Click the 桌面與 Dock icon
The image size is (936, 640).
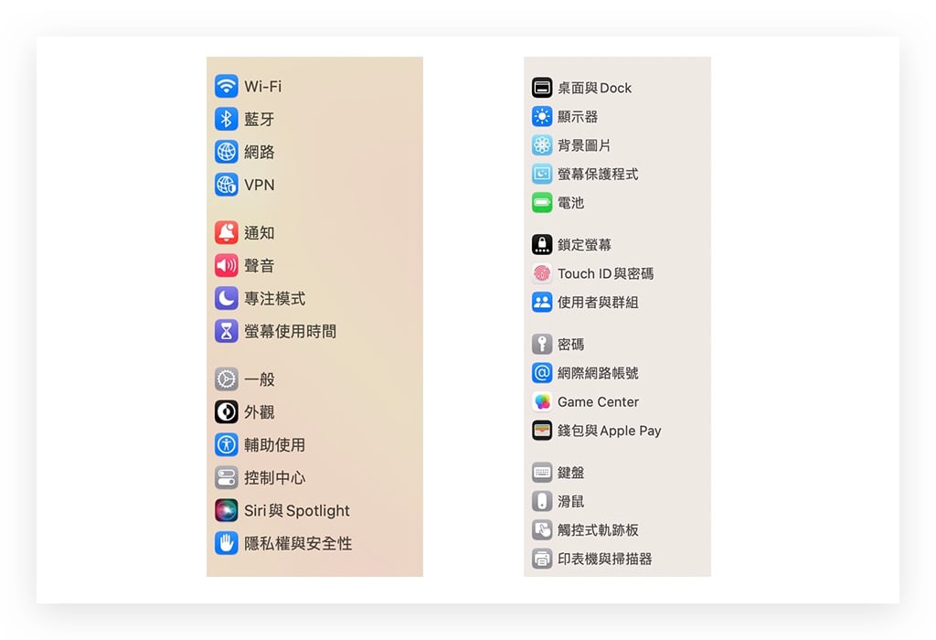click(x=542, y=88)
